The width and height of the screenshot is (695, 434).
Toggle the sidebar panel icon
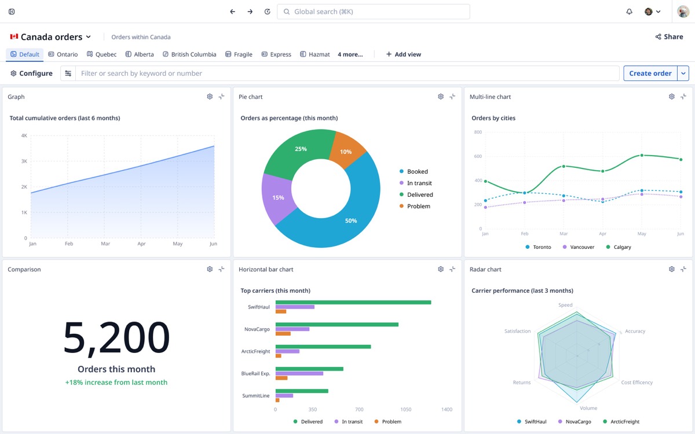coord(12,12)
